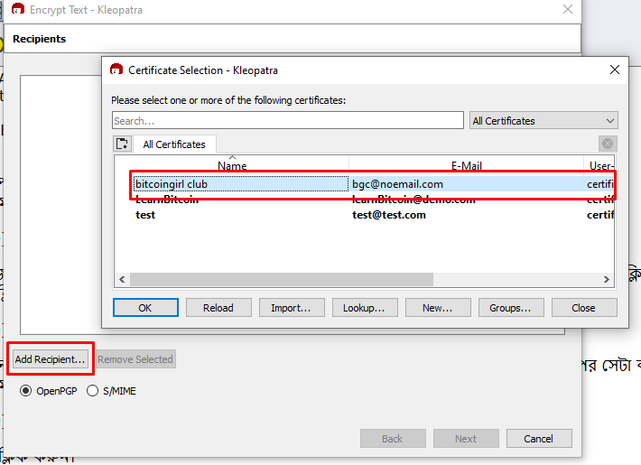Viewport: 641px width, 465px height.
Task: Switch to the All Certificates tab
Action: 174,144
